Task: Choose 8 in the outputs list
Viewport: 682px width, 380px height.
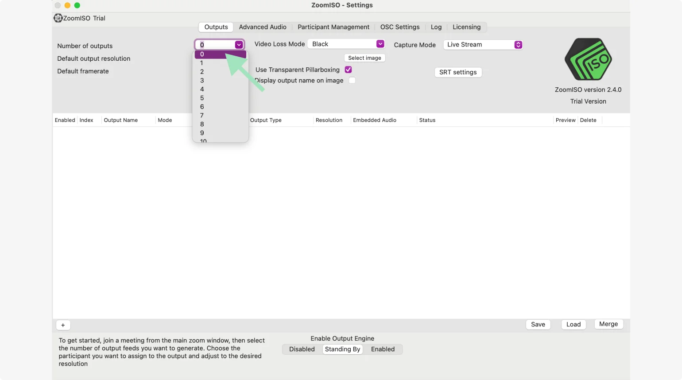Action: click(x=221, y=124)
